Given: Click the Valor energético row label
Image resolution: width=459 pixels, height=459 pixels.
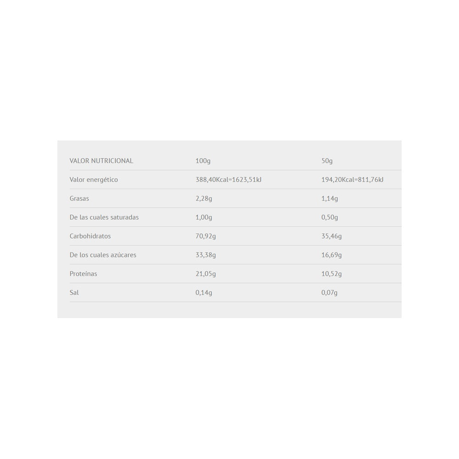Looking at the screenshot, I should (x=94, y=179).
